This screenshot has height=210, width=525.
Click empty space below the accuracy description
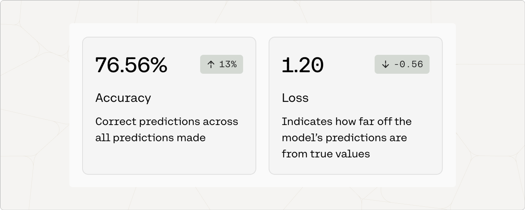point(169,160)
